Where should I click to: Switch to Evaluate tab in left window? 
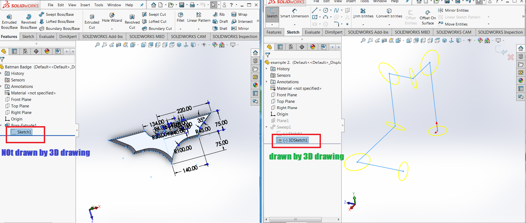point(47,36)
